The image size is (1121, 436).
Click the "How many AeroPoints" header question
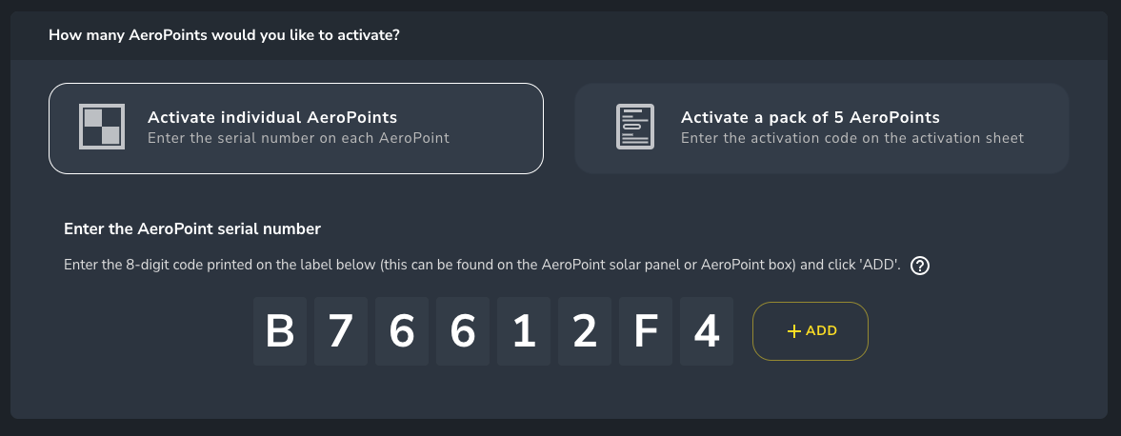point(224,35)
